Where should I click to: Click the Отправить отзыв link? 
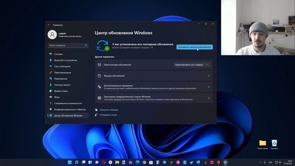(108, 115)
